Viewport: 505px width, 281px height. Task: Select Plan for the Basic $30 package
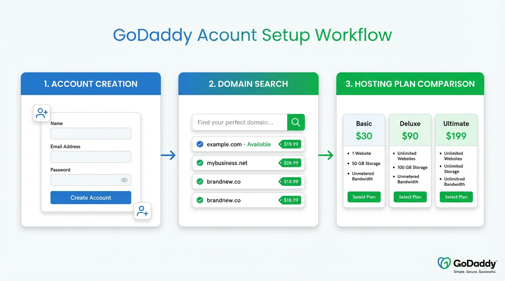(x=364, y=197)
